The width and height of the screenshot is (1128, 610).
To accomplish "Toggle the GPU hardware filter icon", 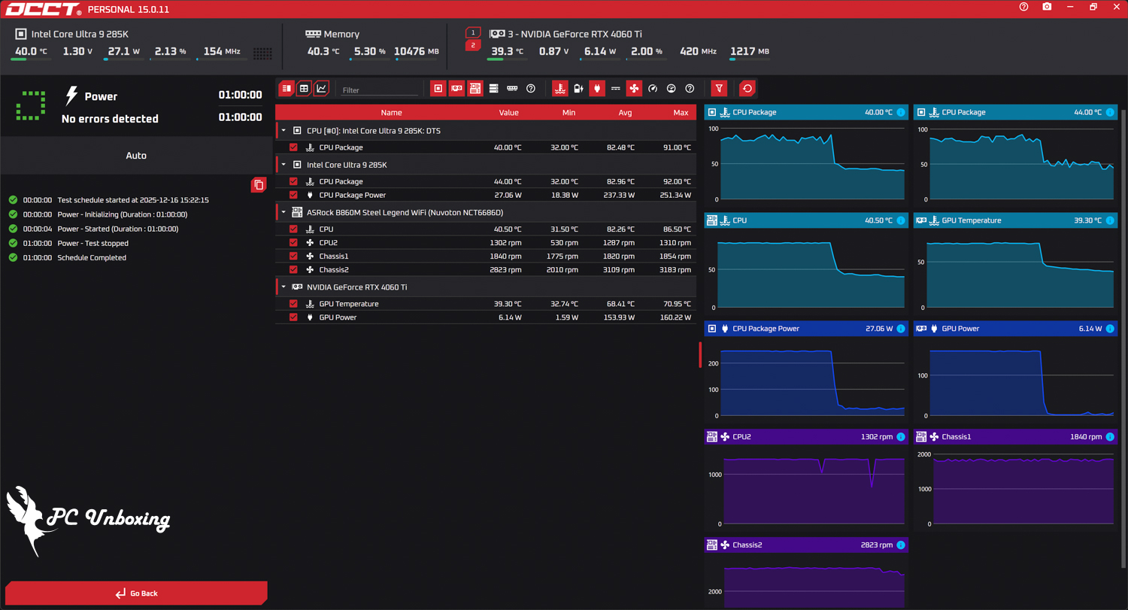I will click(x=456, y=89).
